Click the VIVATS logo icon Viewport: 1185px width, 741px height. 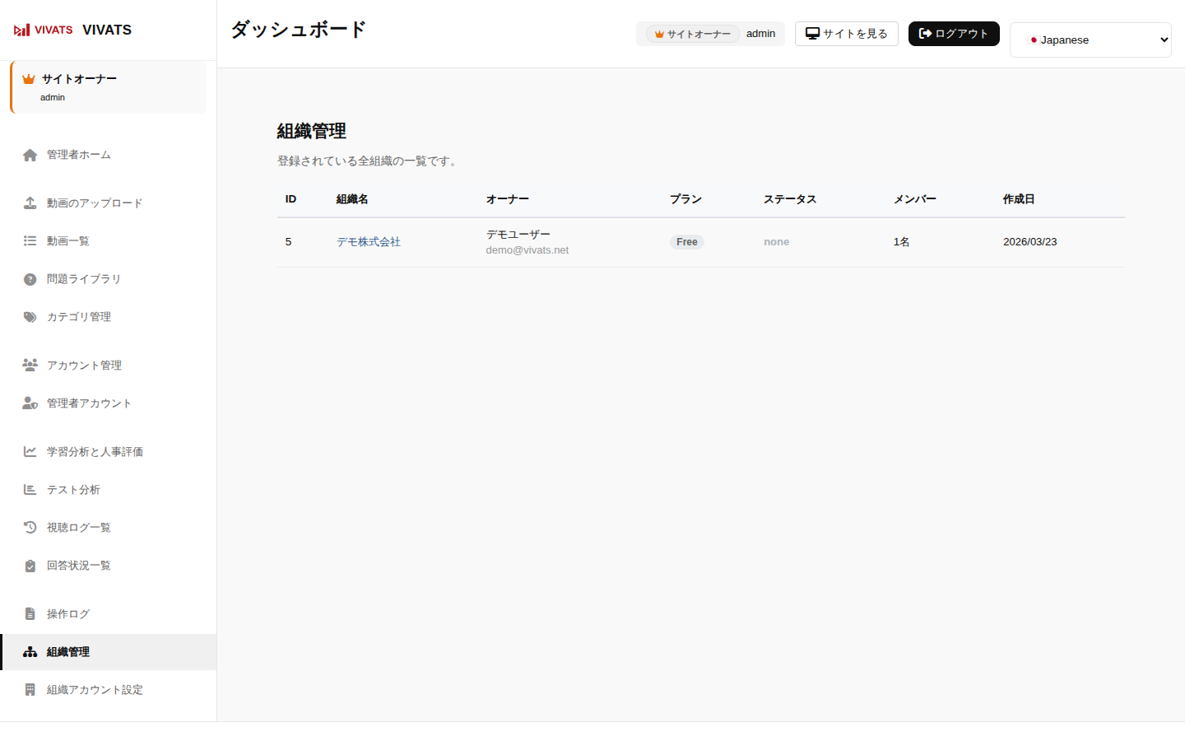[x=44, y=30]
